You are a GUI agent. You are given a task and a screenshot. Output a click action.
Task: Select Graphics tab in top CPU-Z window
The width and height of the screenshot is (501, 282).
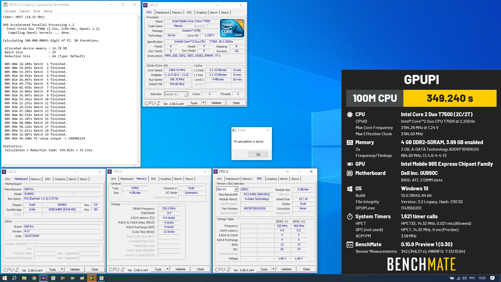[201, 13]
